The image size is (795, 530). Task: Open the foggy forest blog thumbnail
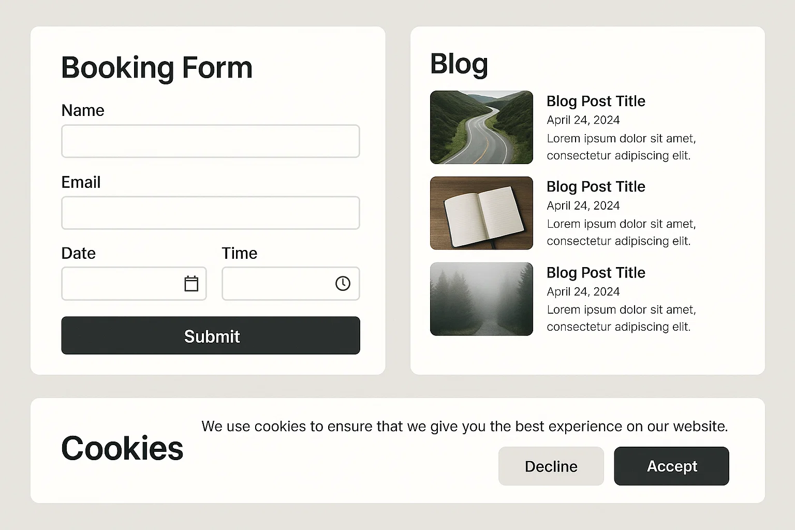(x=481, y=299)
